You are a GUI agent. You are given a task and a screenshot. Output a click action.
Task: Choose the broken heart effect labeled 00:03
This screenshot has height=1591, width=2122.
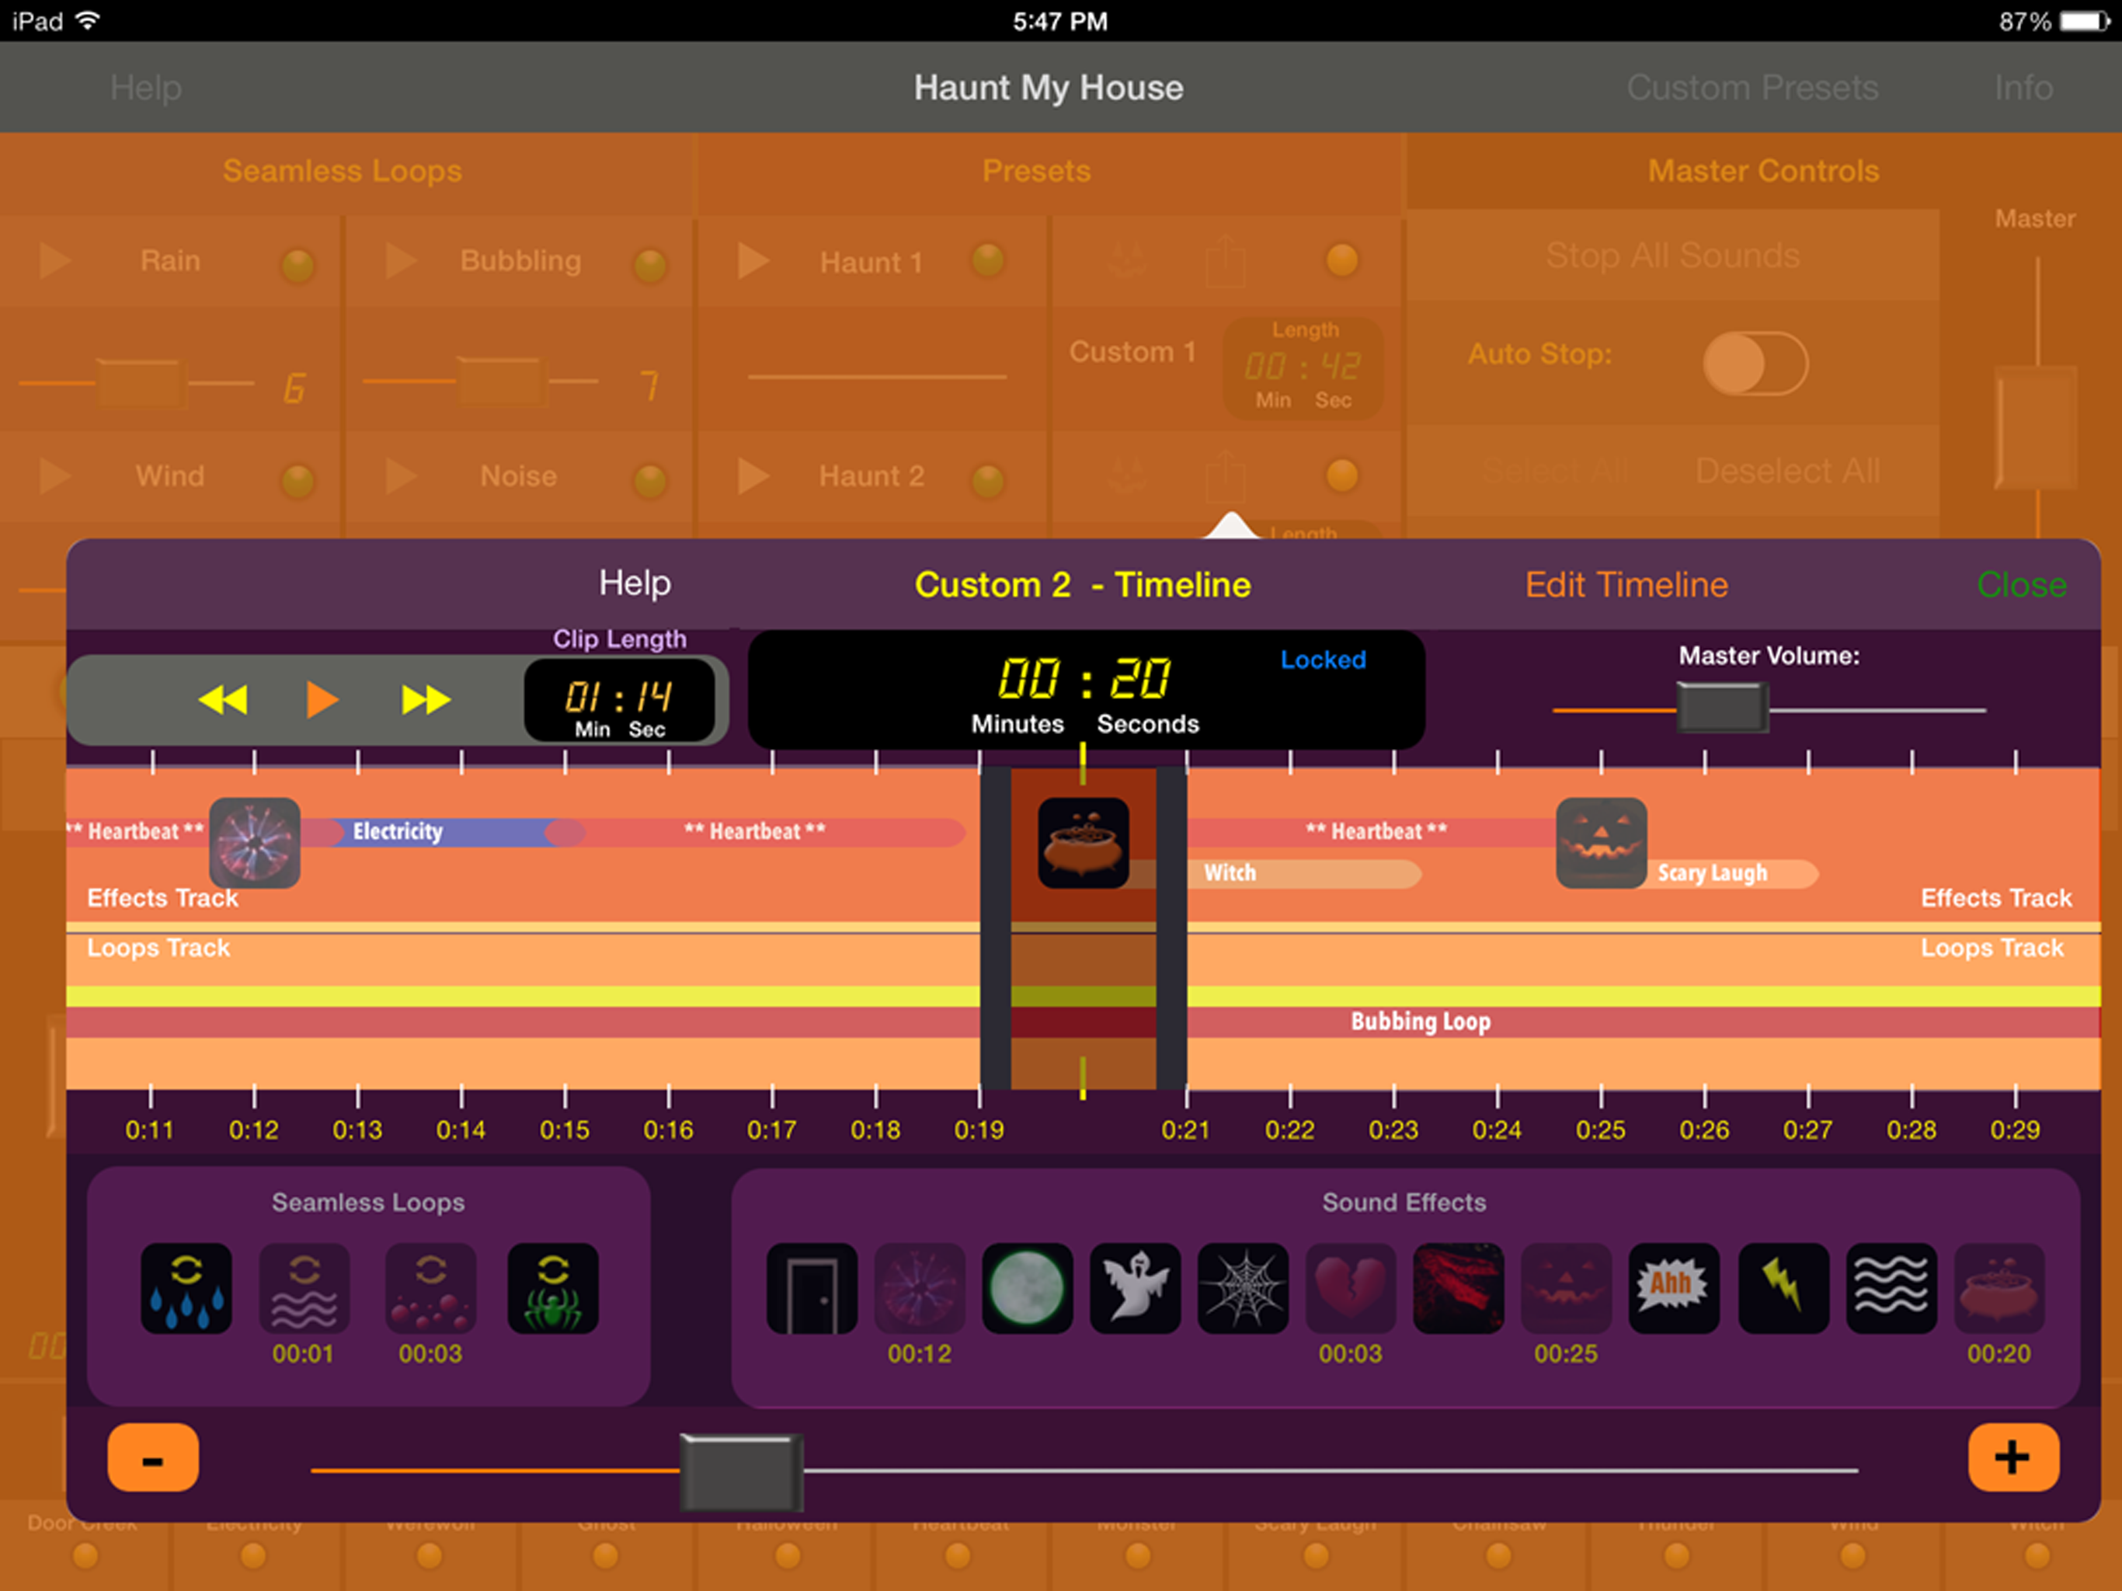(x=1351, y=1288)
